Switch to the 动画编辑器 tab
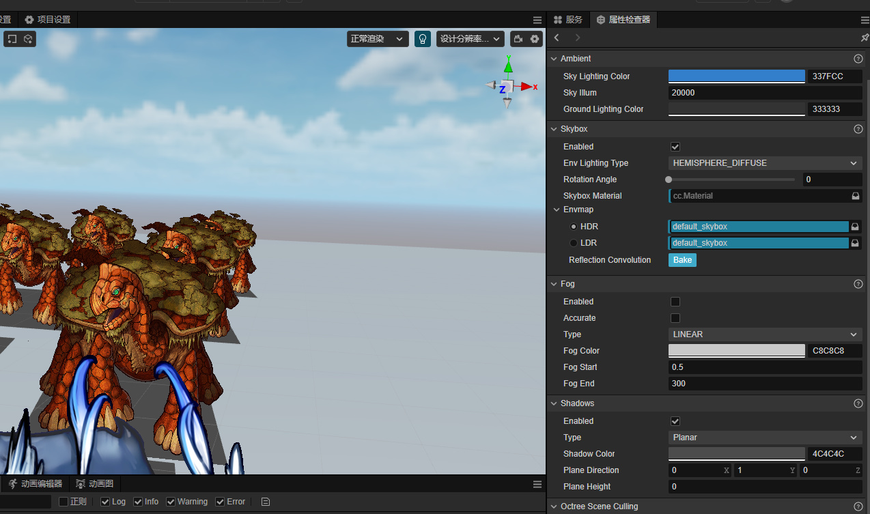 point(36,484)
